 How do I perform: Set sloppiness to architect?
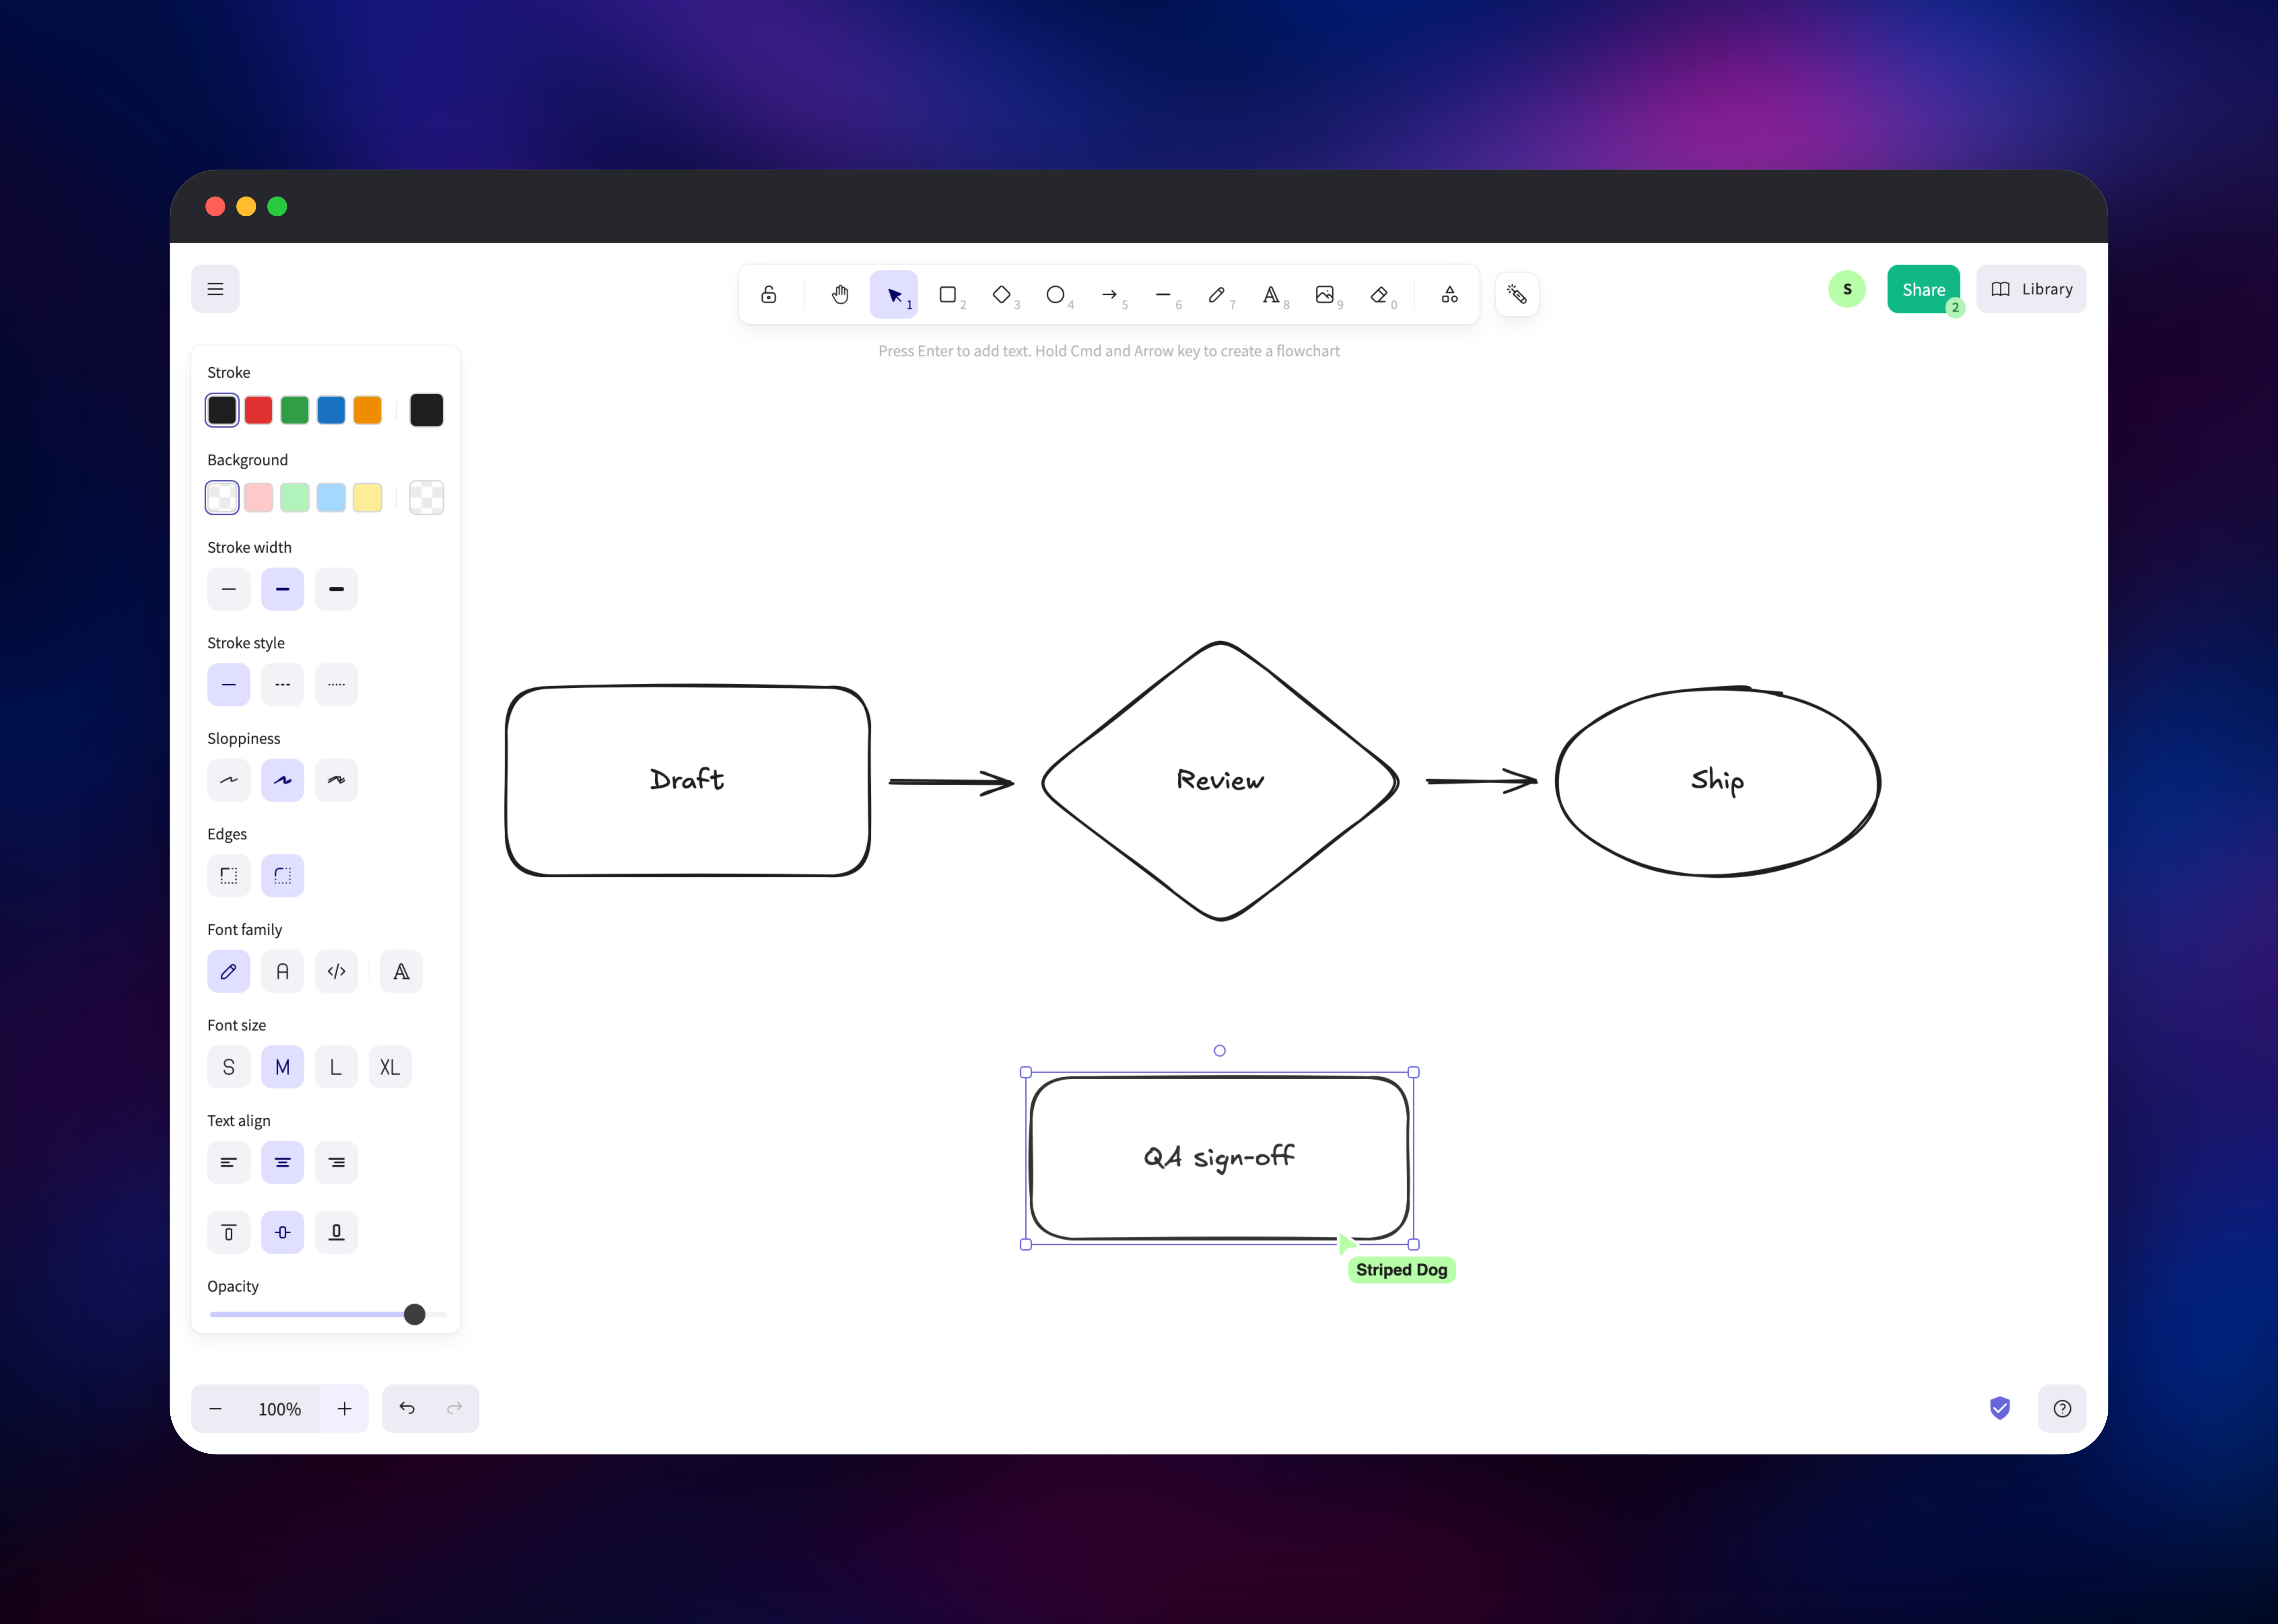229,780
